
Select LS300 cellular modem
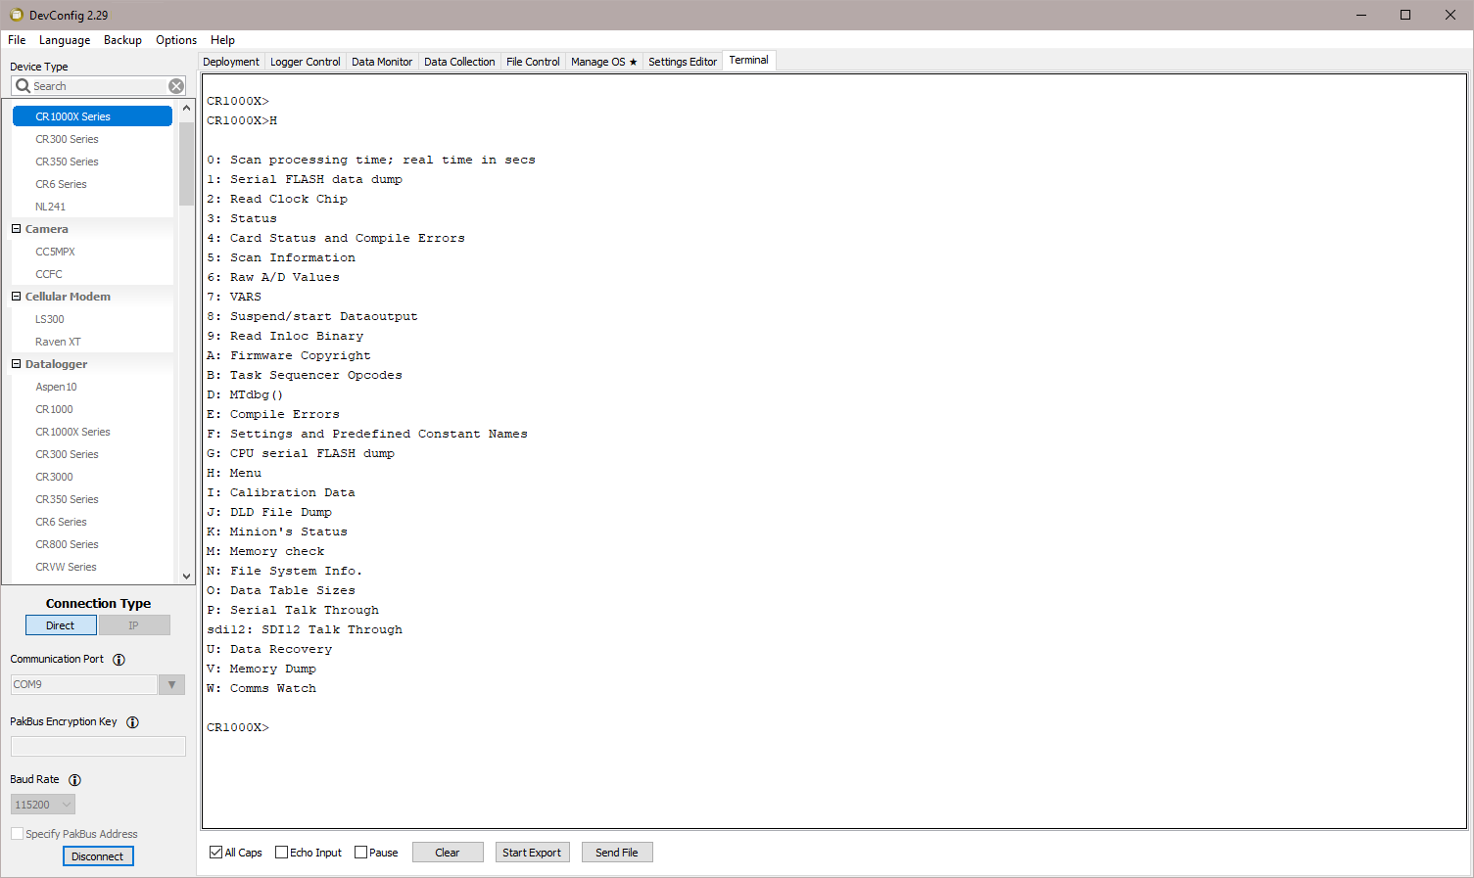tap(50, 319)
